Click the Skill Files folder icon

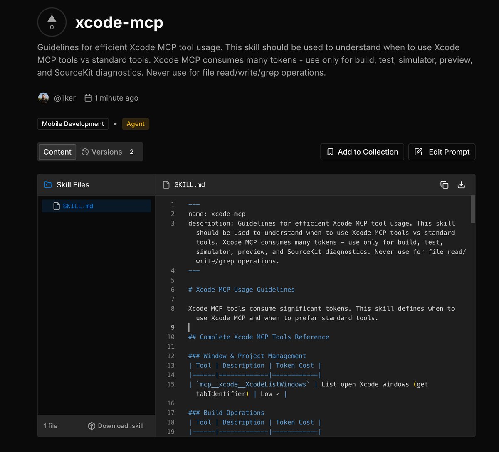(48, 185)
